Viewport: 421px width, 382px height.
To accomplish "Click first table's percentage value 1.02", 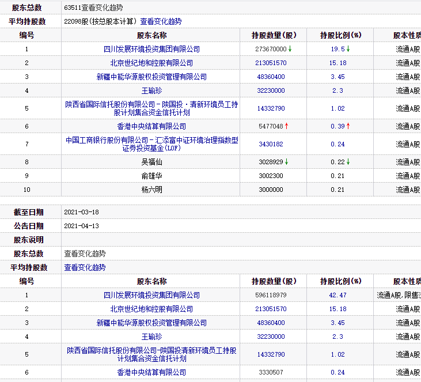I will pos(337,108).
